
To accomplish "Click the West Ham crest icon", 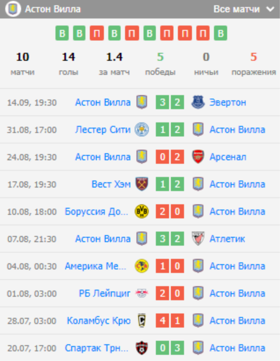I will (142, 184).
